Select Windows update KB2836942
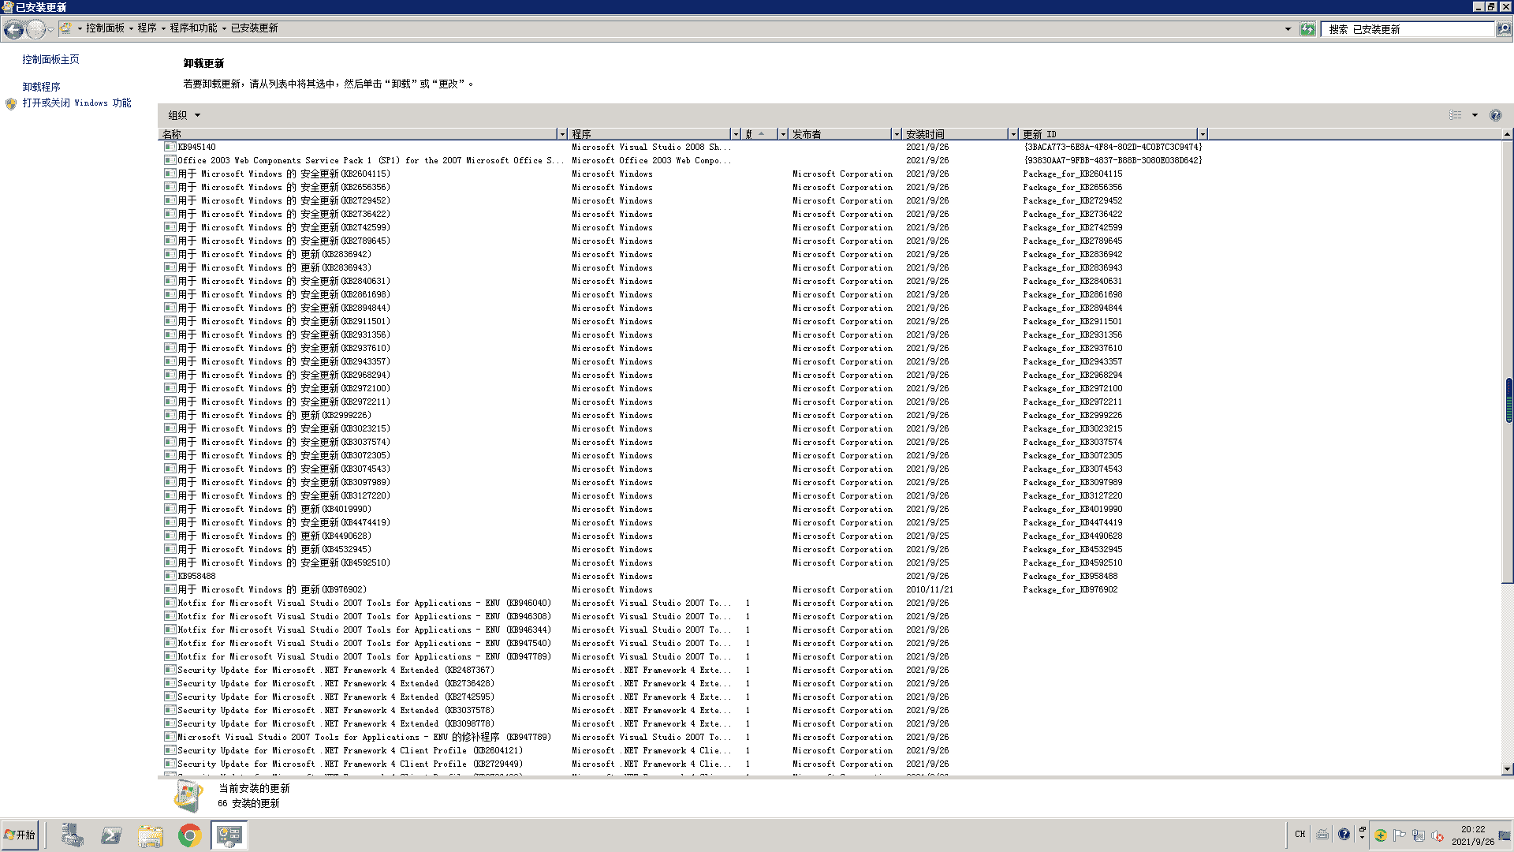This screenshot has width=1514, height=852. (683, 254)
